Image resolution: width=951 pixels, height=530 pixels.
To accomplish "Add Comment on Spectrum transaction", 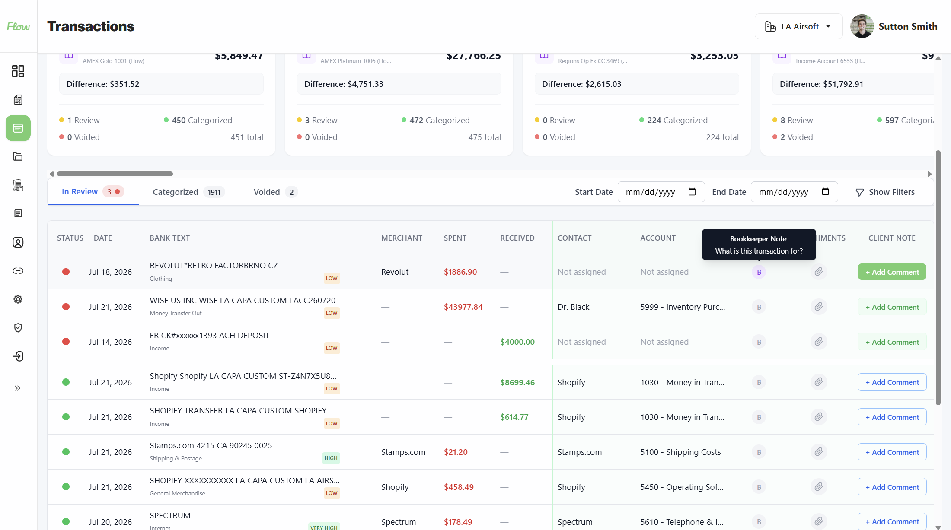I will tap(892, 521).
